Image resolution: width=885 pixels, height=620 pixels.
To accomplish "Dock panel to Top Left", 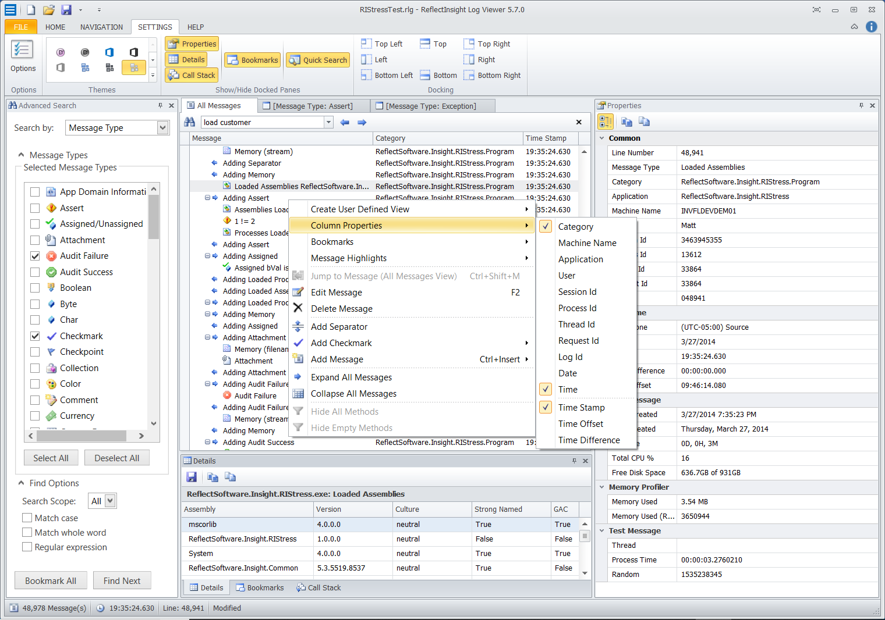I will (382, 44).
